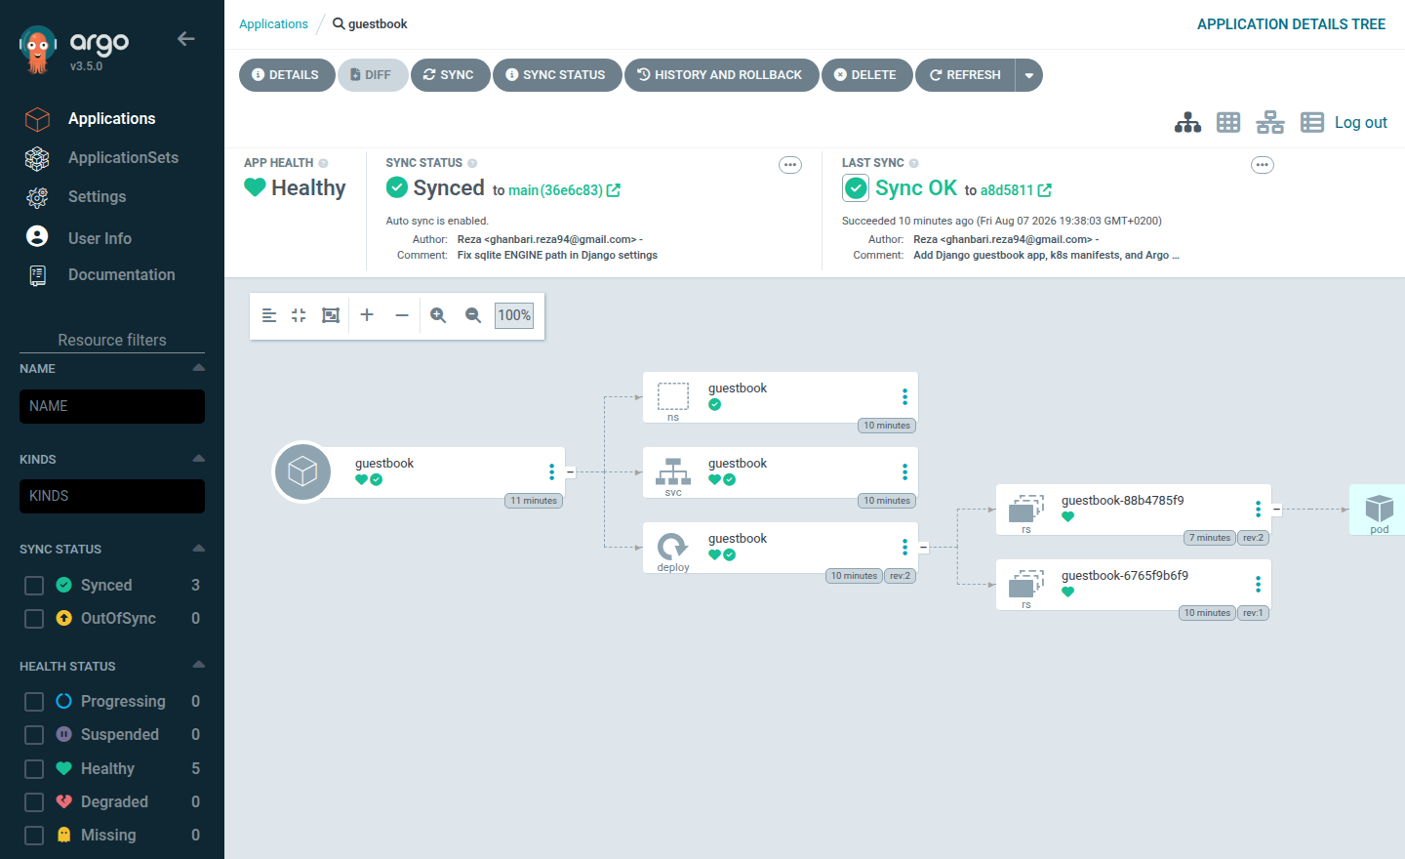Click the NAME filter input field
Screen dimensions: 1405x859
click(112, 406)
